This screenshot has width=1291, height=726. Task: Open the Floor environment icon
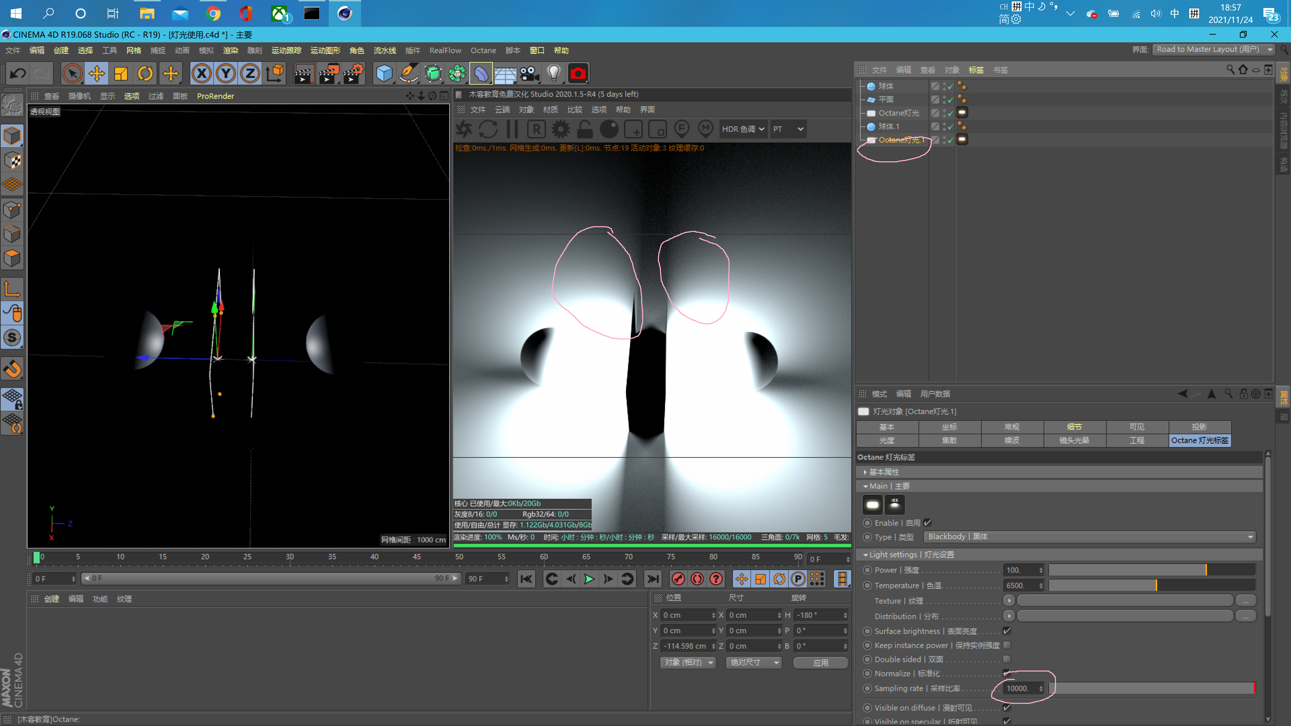pos(505,74)
